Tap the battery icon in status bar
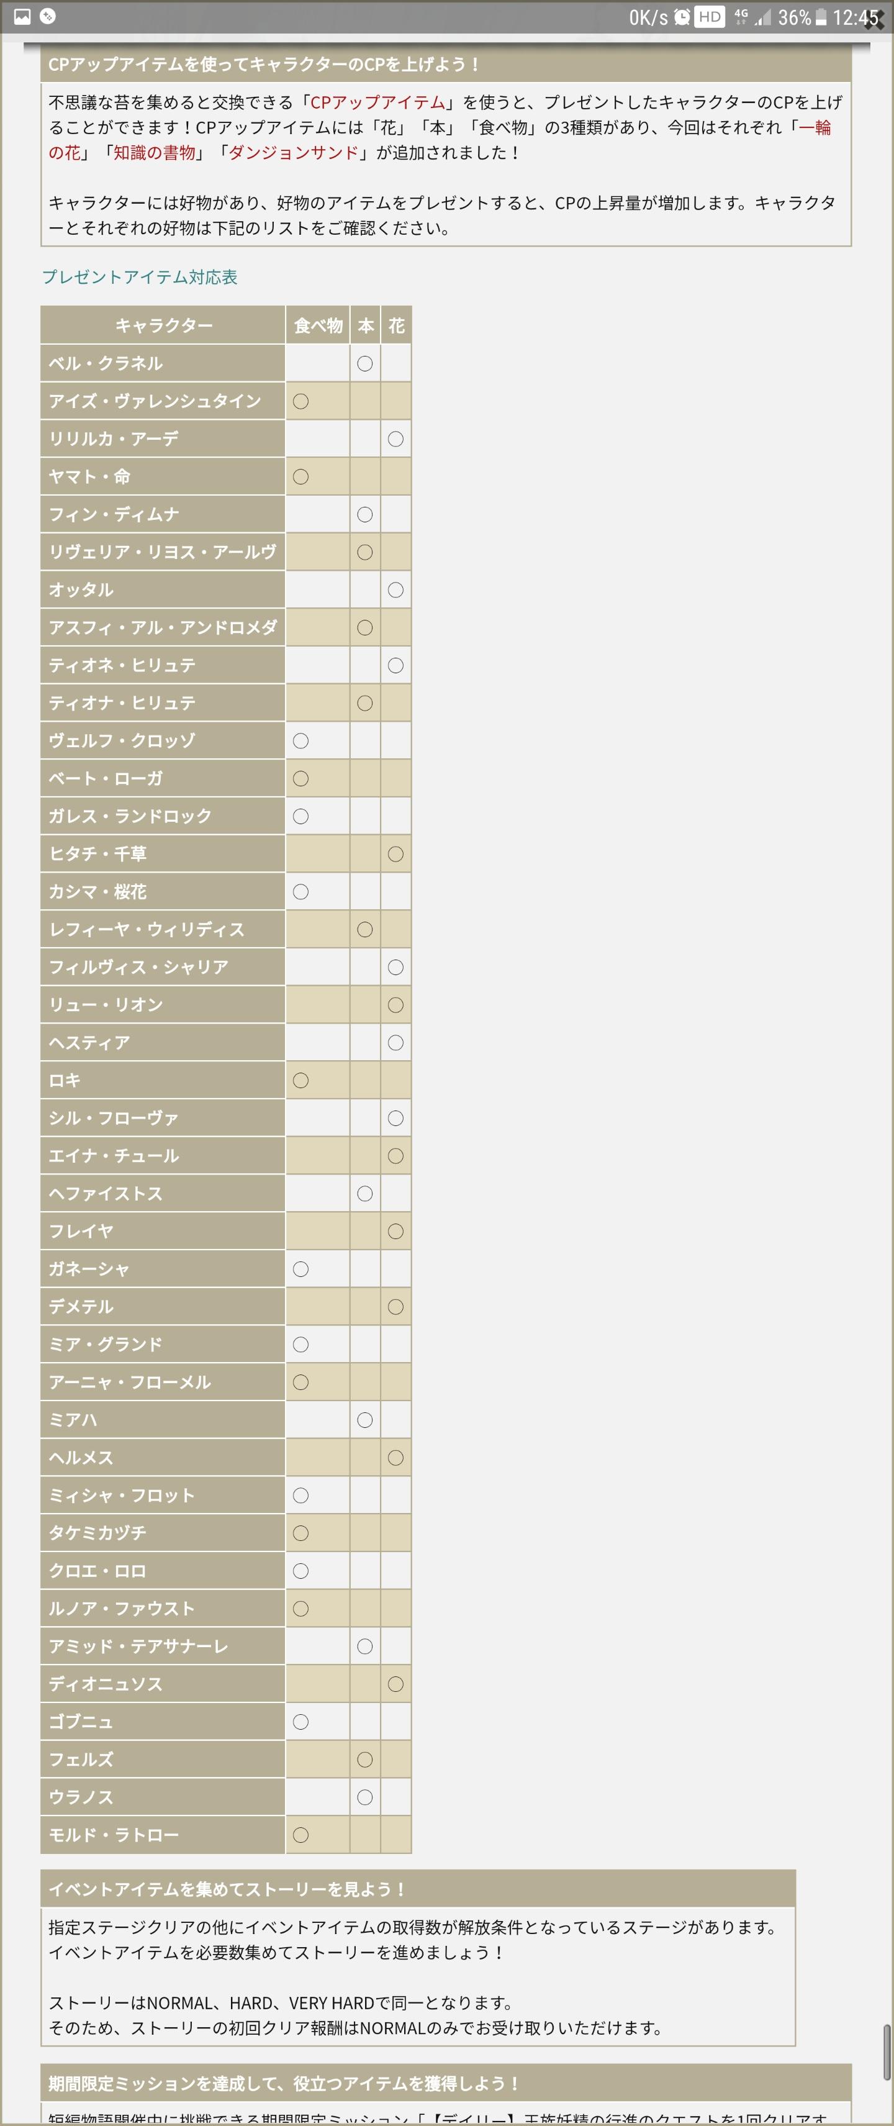 tap(821, 17)
